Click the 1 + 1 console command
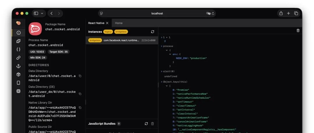Image resolution: width=314 pixels, height=133 pixels. coord(167,37)
